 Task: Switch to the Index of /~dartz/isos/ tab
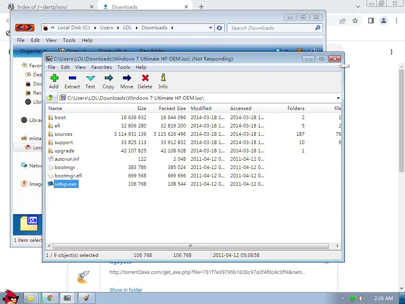coord(51,7)
